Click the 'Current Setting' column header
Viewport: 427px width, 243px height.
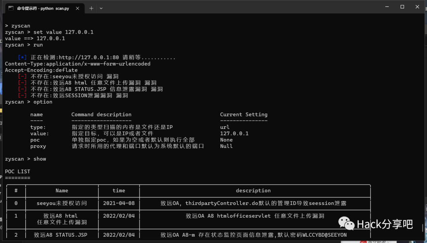244,114
